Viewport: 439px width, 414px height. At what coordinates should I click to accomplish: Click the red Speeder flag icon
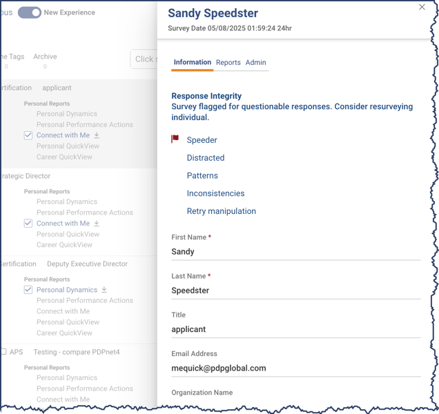click(x=175, y=139)
